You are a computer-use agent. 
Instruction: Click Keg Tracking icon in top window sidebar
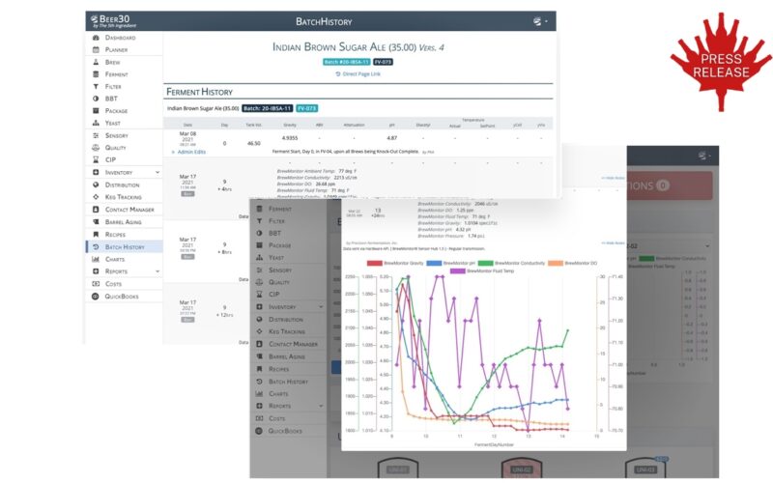96,197
